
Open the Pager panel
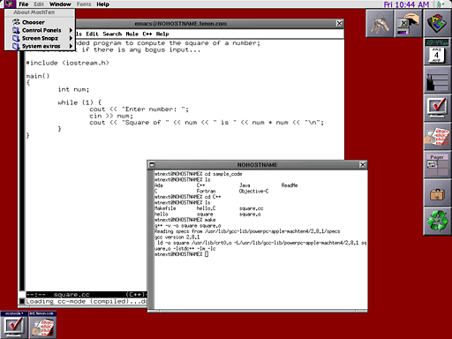(x=437, y=164)
